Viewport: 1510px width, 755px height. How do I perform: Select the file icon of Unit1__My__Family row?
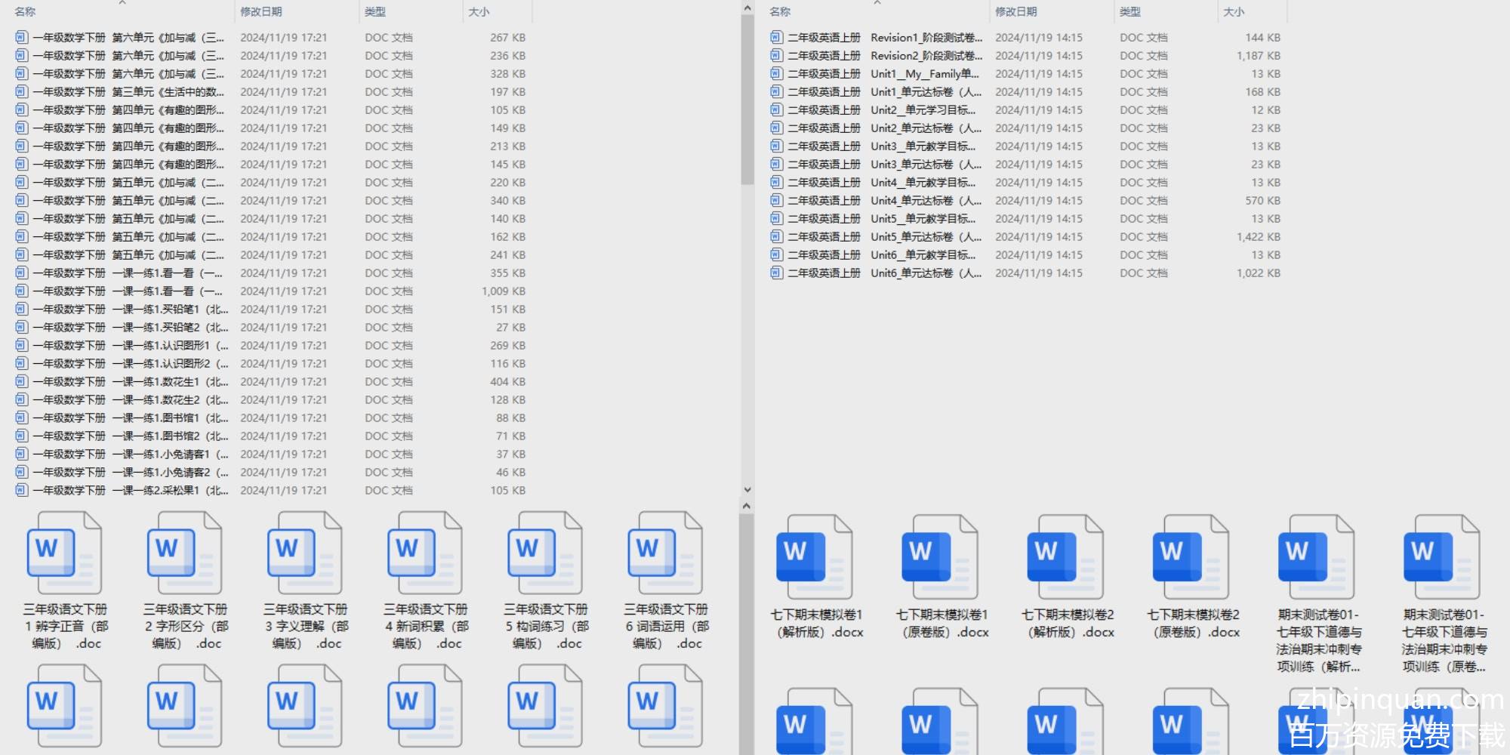(x=776, y=73)
